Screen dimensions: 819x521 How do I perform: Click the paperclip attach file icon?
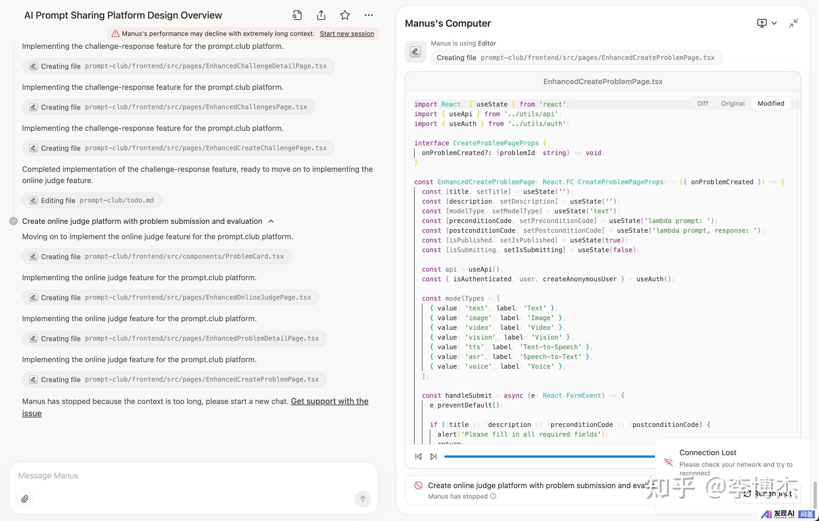(x=25, y=499)
